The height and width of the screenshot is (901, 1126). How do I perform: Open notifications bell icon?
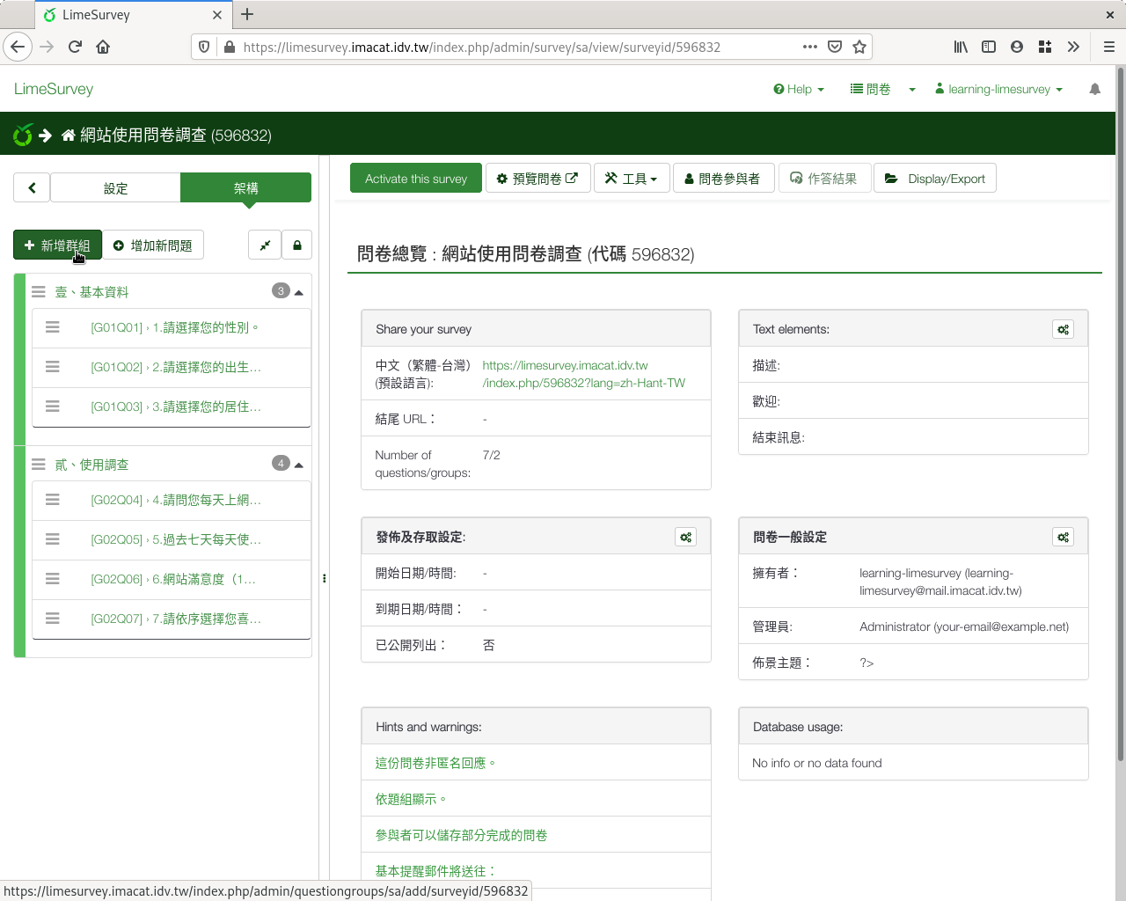pos(1094,89)
